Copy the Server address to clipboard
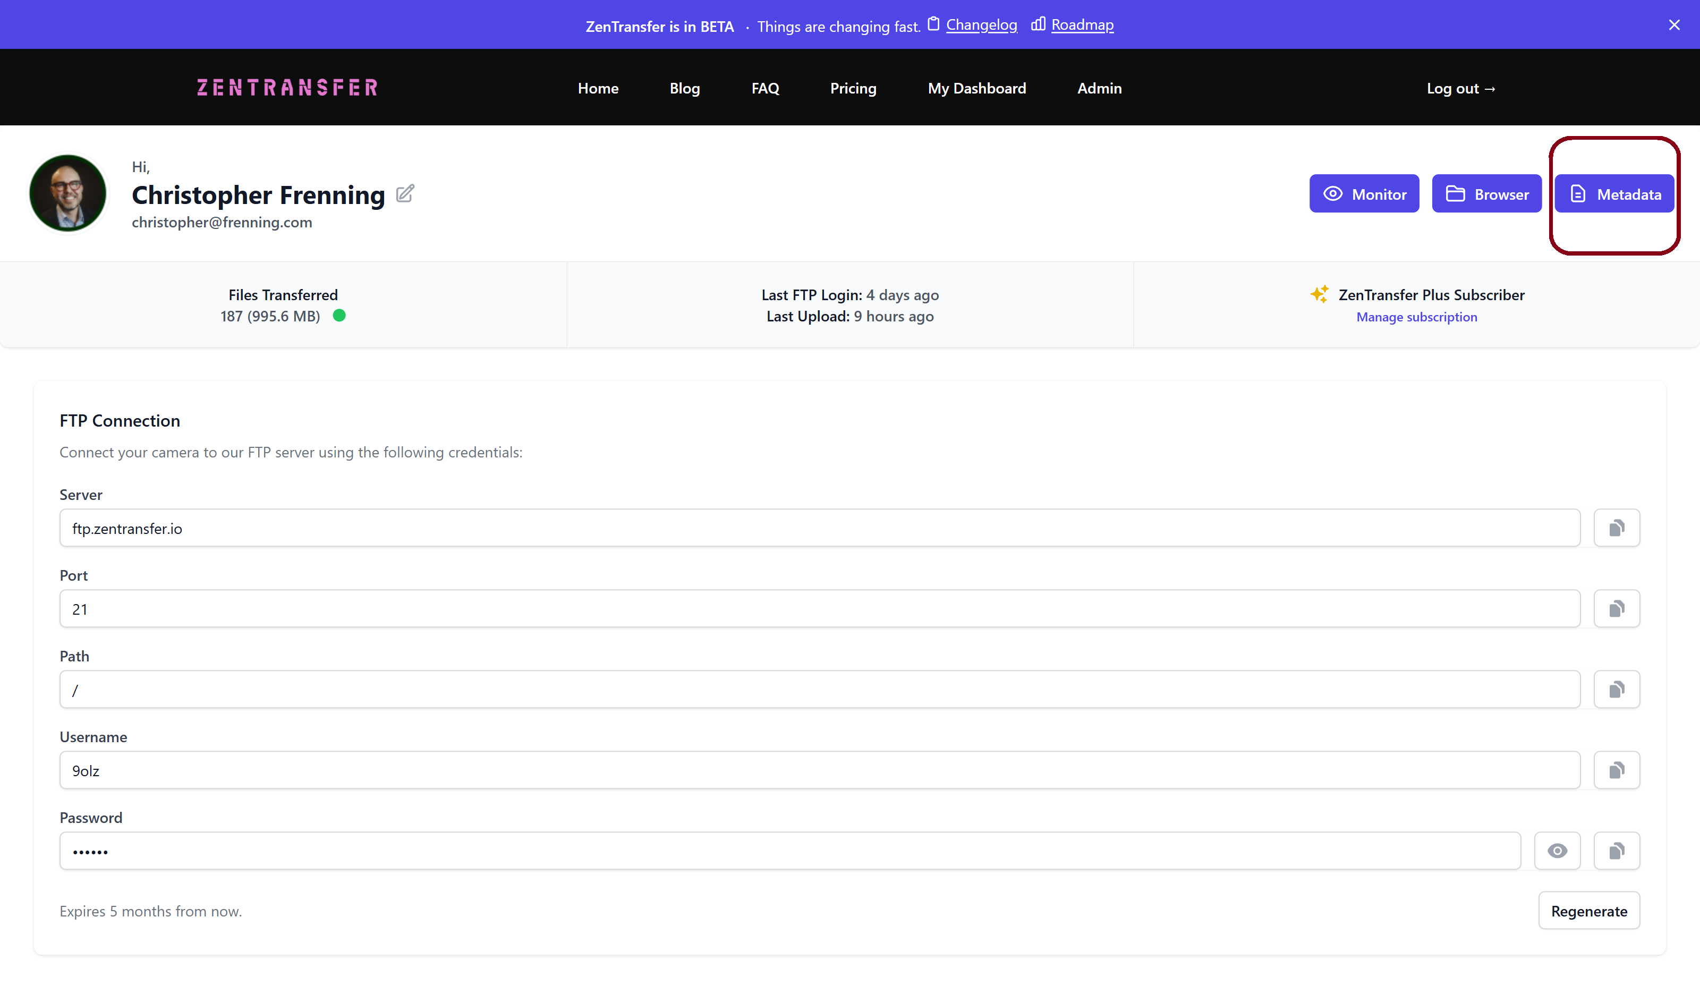Viewport: 1700px width, 985px height. pos(1617,528)
